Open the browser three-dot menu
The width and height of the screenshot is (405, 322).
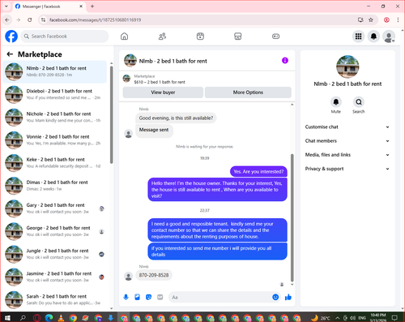click(x=398, y=19)
